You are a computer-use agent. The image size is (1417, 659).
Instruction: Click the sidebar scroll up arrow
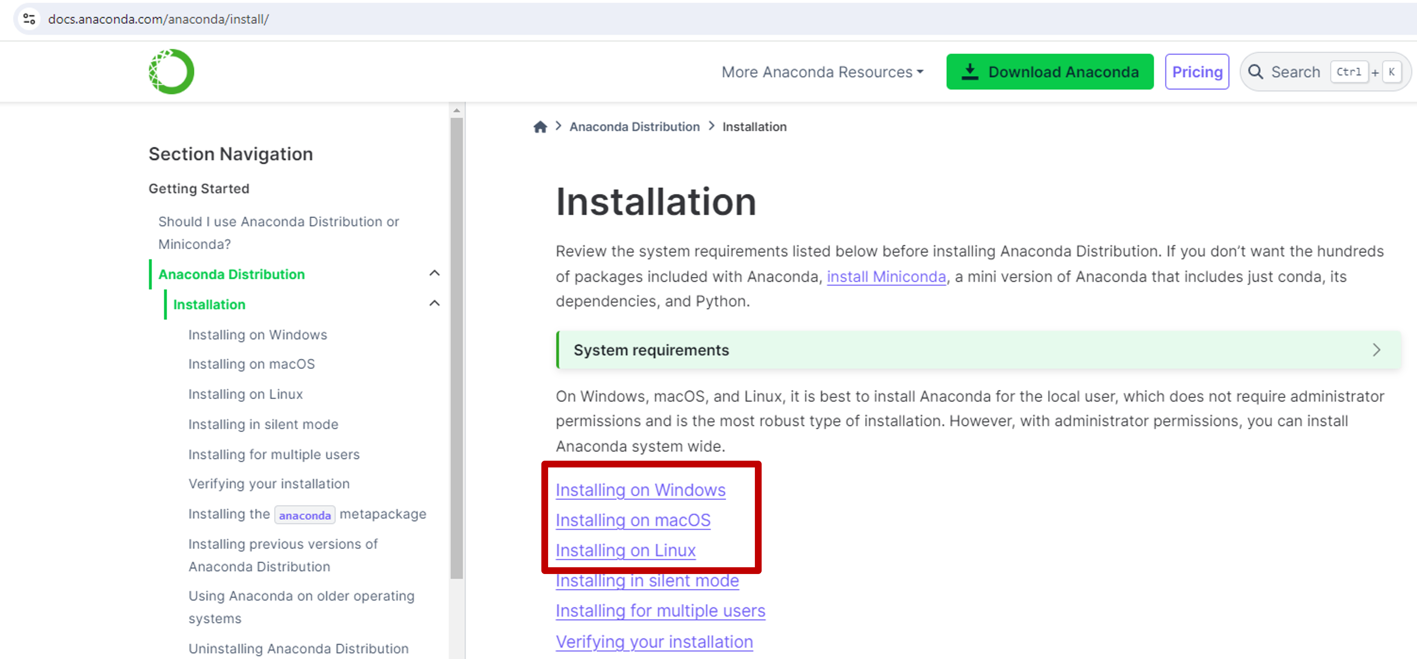[457, 110]
